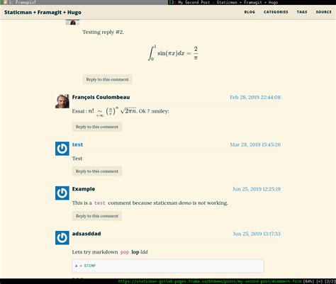Screen dimensions: 336x284
Task: Click the blue power avatar of adsasddad
Action: tap(62, 238)
